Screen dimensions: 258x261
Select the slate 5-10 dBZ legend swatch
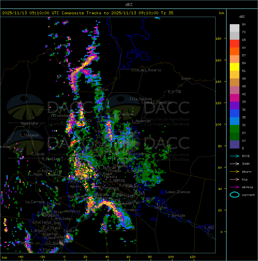tap(234, 144)
